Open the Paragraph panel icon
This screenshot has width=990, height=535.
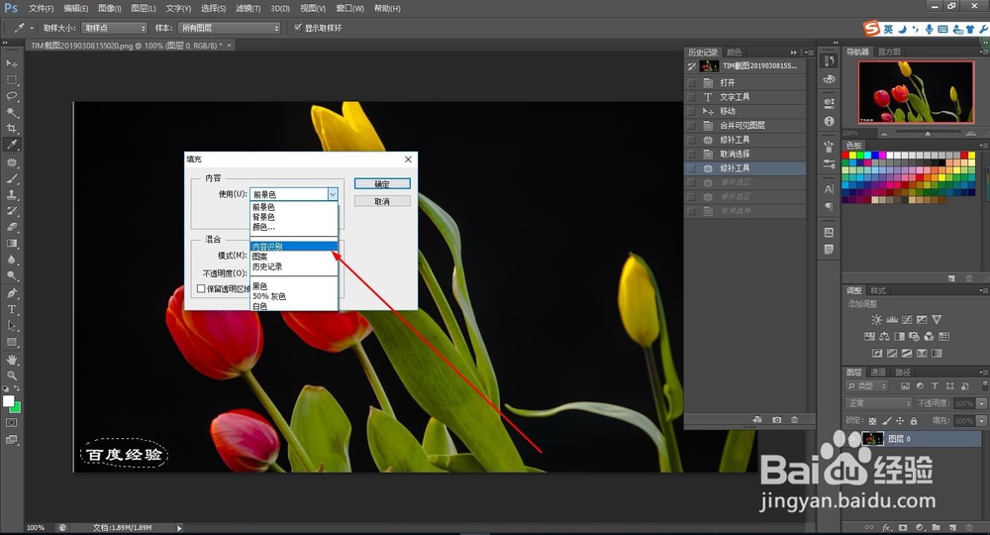point(829,206)
